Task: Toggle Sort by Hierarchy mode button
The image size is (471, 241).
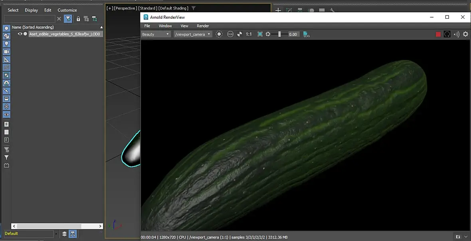Action: 73,234
